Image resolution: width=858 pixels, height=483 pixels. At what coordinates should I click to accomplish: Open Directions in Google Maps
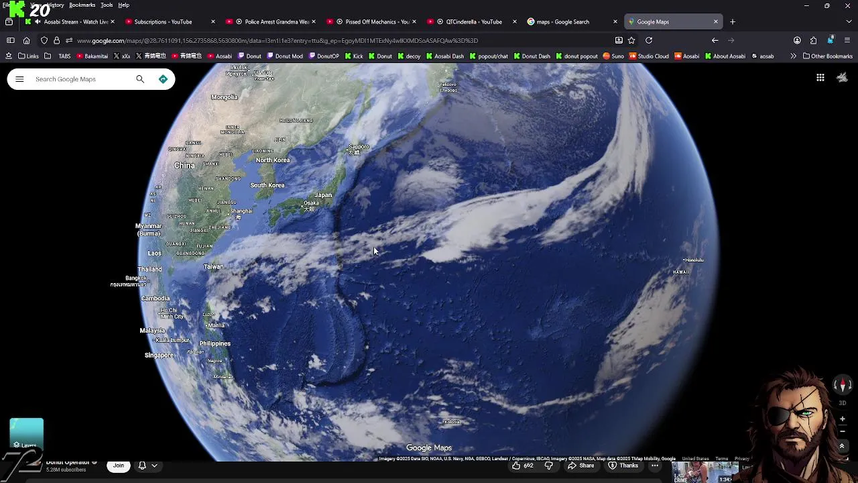163,79
